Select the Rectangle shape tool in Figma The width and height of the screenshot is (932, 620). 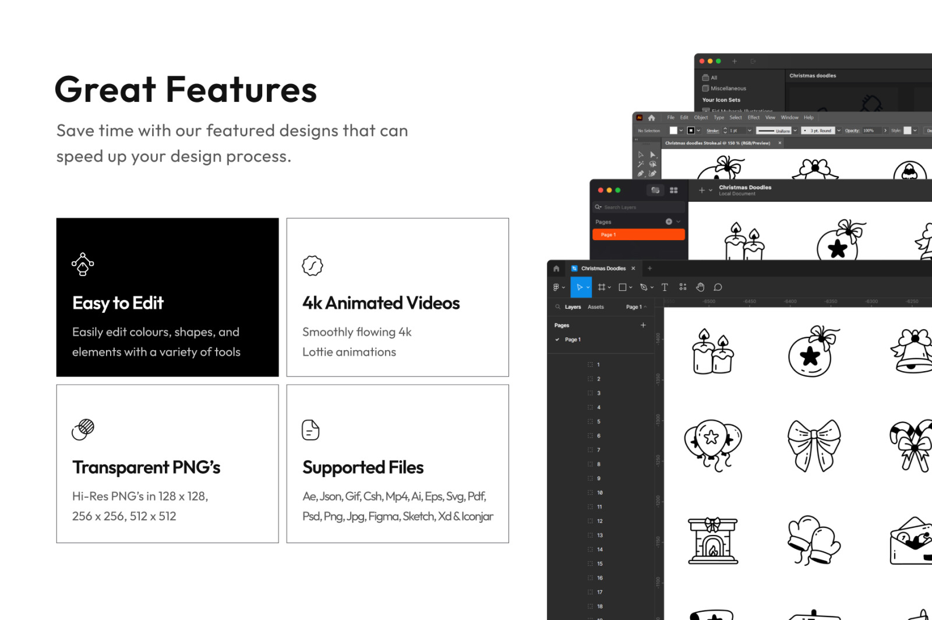click(622, 287)
